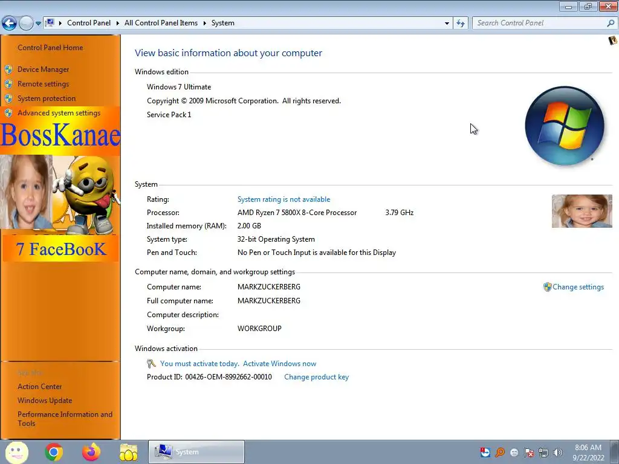This screenshot has width=619, height=464.
Task: Click System window taskbar button
Action: coord(196,452)
